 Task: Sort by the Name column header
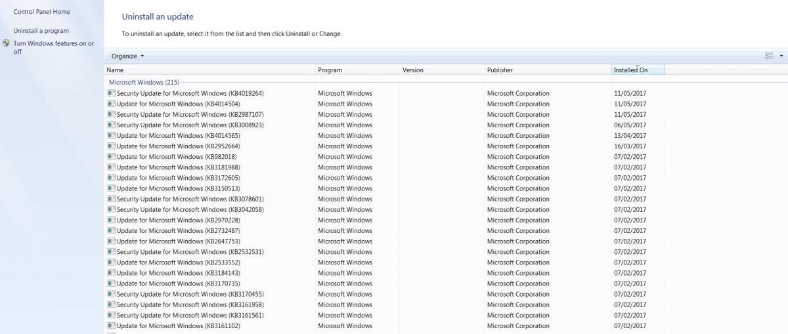coord(210,70)
